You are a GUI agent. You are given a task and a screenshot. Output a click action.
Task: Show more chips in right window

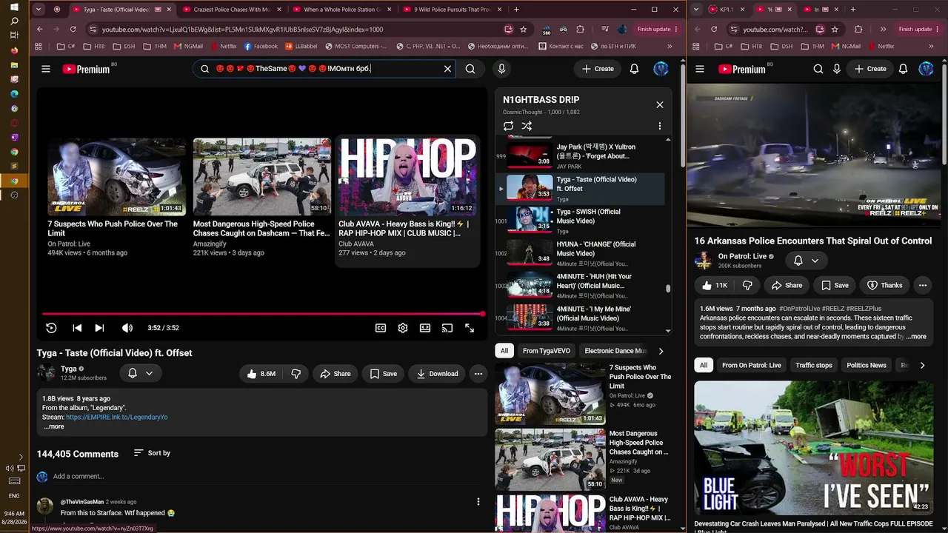[922, 365]
